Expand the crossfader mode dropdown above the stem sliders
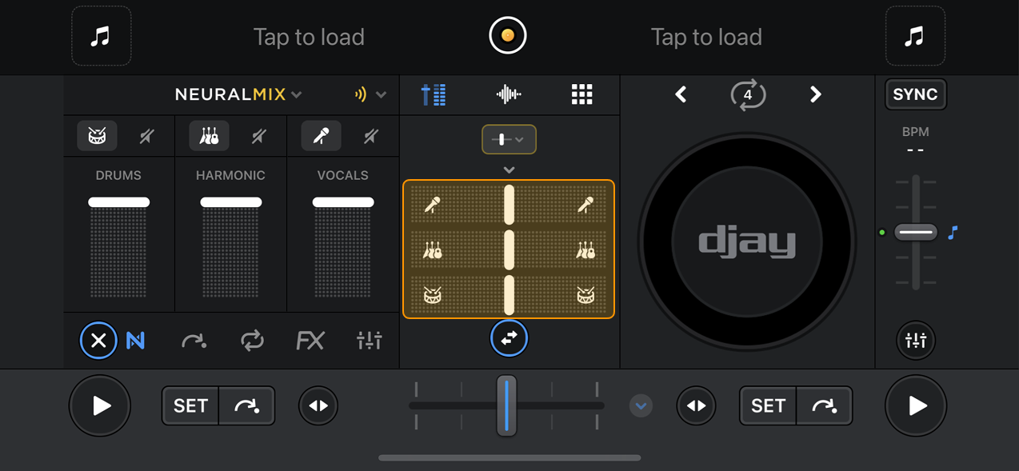Image resolution: width=1019 pixels, height=471 pixels. tap(509, 138)
